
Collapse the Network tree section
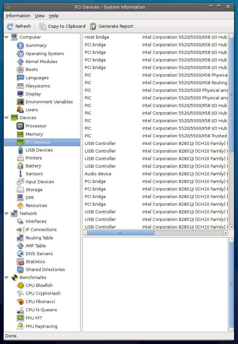(7, 214)
